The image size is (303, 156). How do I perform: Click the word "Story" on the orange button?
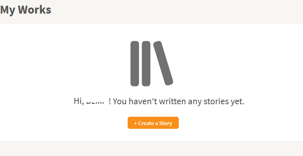point(166,123)
